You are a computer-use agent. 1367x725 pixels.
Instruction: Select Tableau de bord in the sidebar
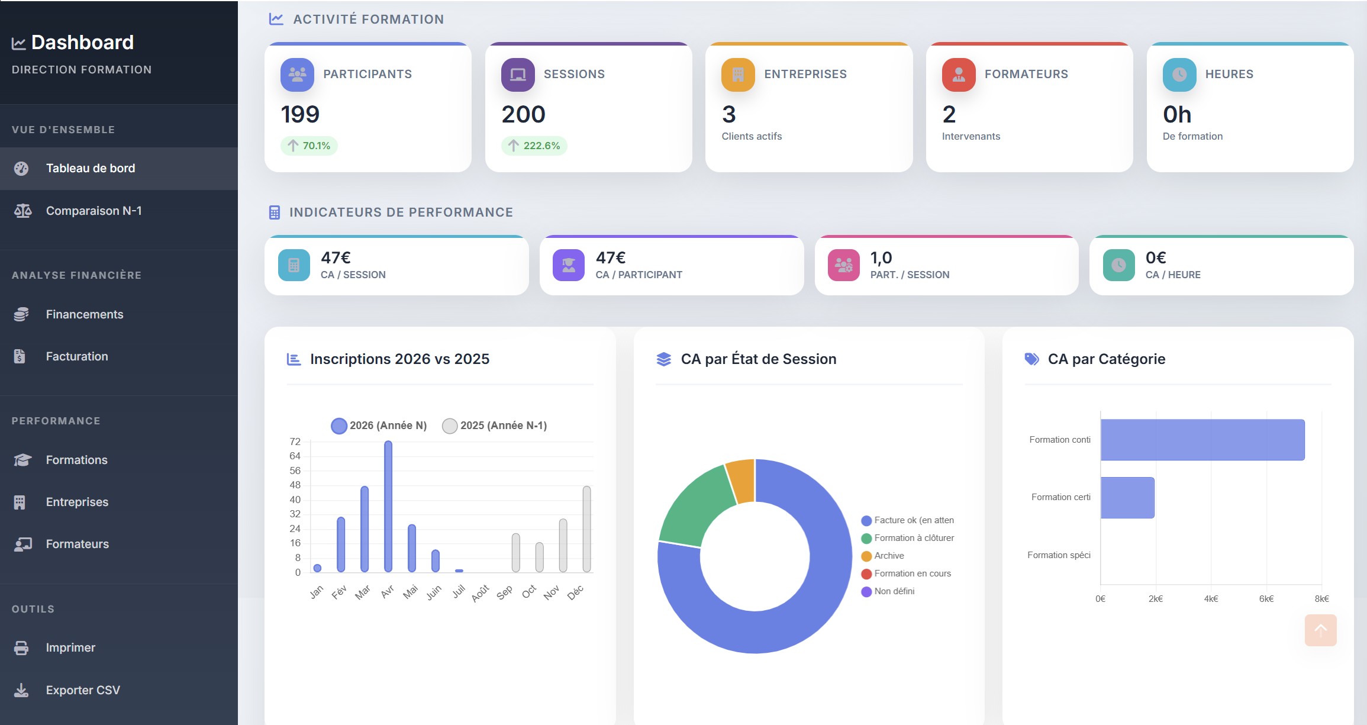pos(92,168)
